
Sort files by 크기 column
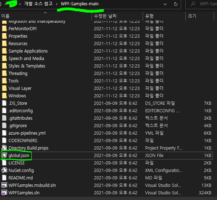(200, 16)
